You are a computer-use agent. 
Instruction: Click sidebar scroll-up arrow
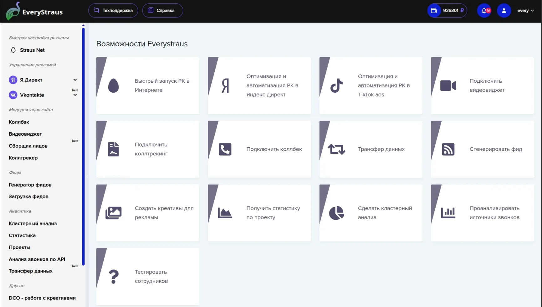click(83, 25)
